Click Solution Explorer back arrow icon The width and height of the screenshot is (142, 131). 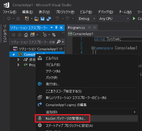[13, 35]
